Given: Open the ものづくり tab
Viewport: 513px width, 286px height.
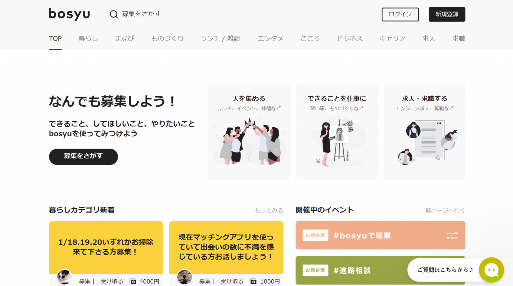Looking at the screenshot, I should 167,39.
